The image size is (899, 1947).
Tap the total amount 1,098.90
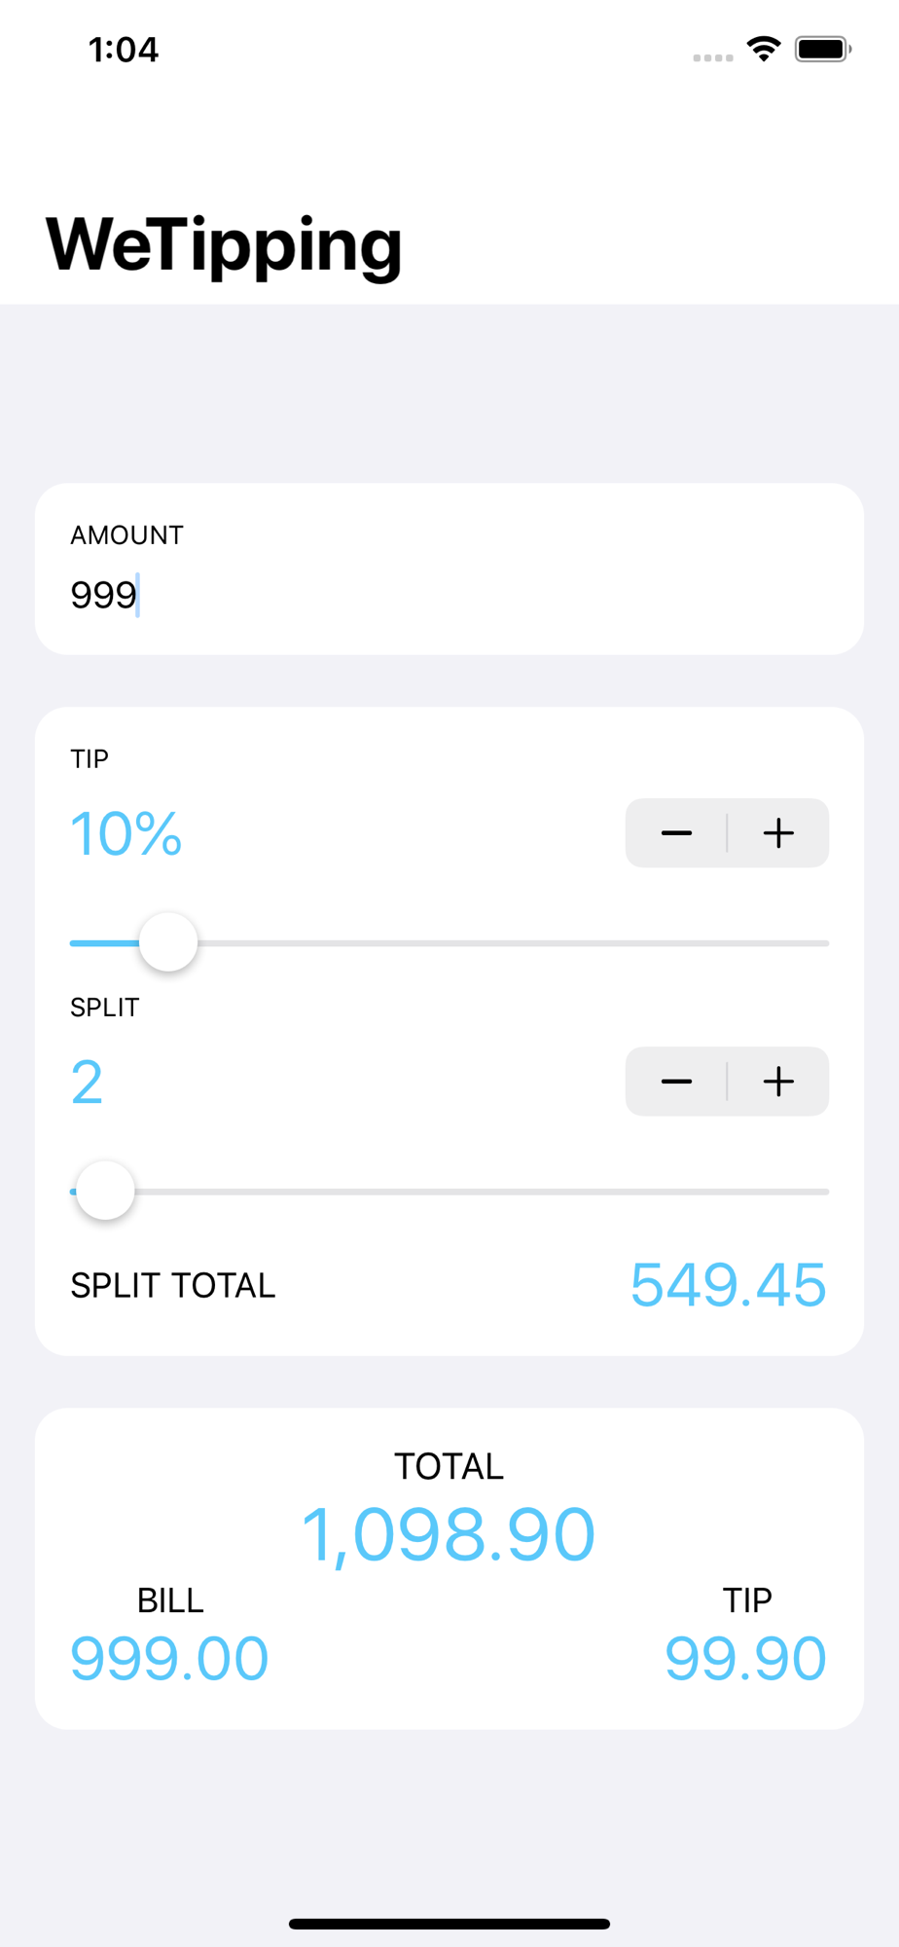click(x=449, y=1535)
